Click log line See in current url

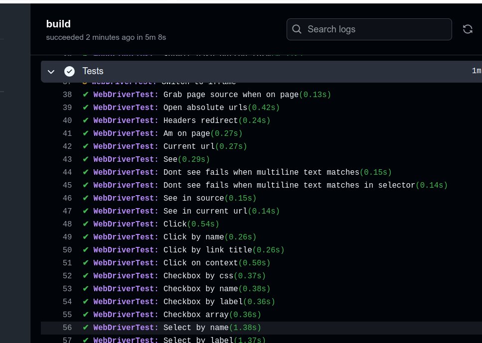click(x=181, y=211)
